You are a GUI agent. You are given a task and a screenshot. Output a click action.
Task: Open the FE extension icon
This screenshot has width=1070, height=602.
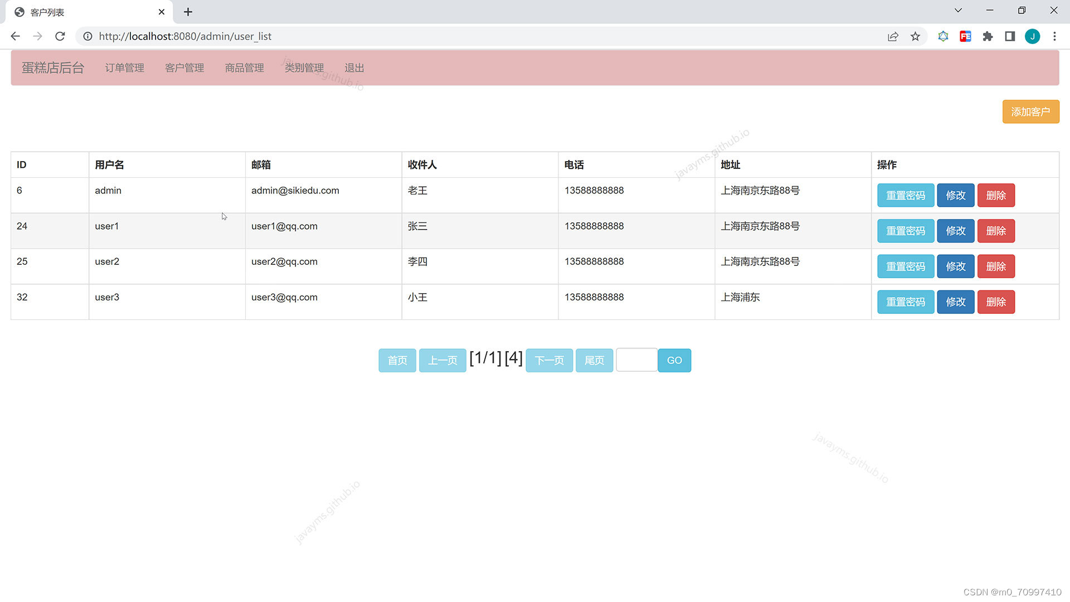pyautogui.click(x=965, y=36)
